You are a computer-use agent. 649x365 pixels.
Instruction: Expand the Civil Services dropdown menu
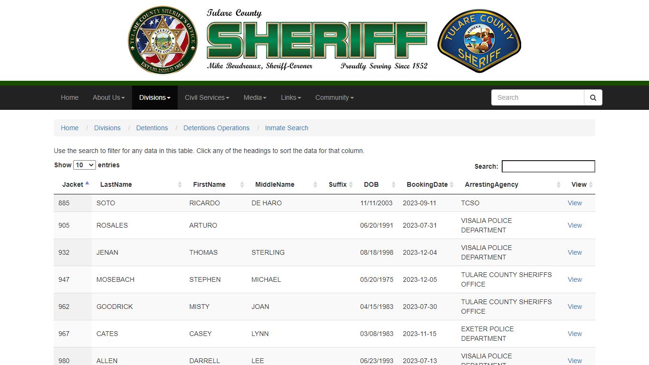(207, 97)
